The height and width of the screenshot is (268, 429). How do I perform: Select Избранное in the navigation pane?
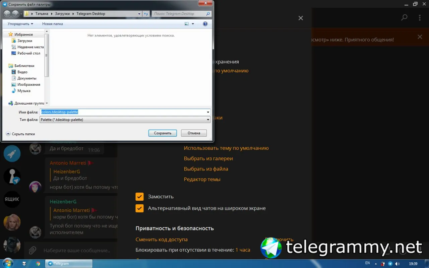[x=23, y=35]
